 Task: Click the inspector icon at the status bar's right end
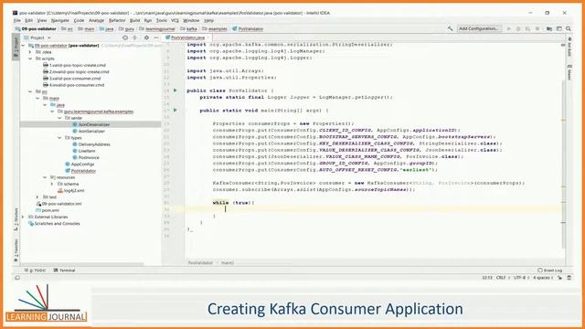pos(569,278)
